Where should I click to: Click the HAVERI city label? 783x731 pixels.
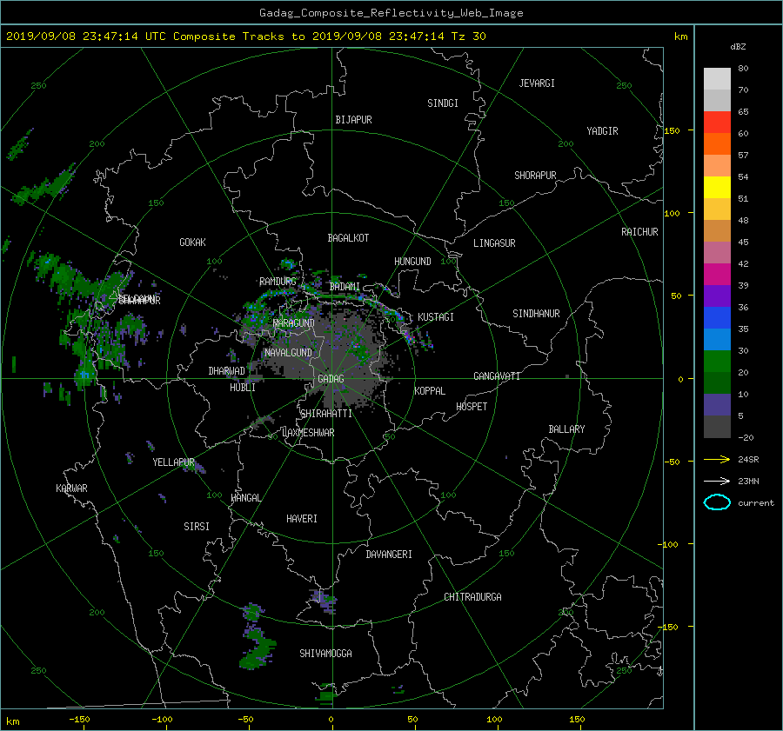[302, 519]
